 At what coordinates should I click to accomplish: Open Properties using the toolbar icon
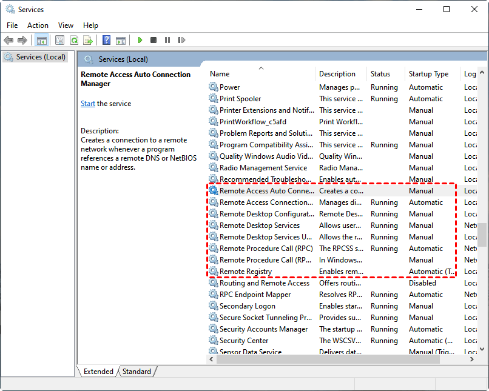point(59,41)
